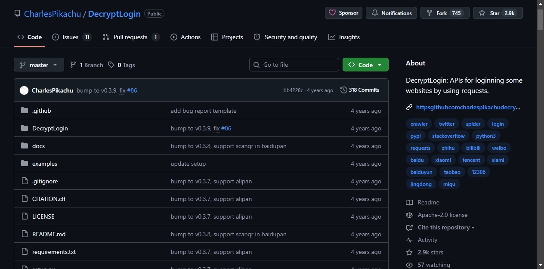The width and height of the screenshot is (544, 269).
Task: Click the folder icon for examples
Action: pos(25,164)
